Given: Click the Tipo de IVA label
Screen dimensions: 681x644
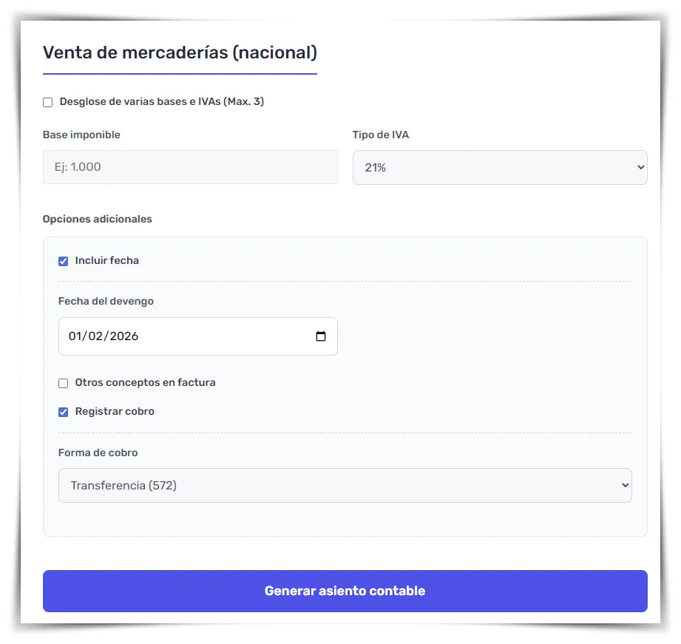Looking at the screenshot, I should 382,135.
